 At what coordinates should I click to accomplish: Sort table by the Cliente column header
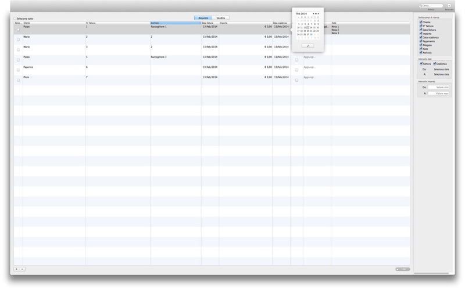[x=54, y=23]
